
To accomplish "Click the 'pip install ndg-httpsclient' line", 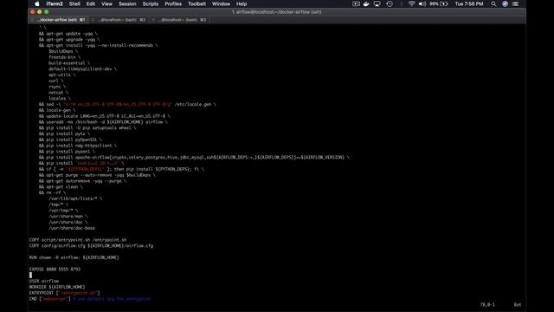I will click(x=78, y=146).
